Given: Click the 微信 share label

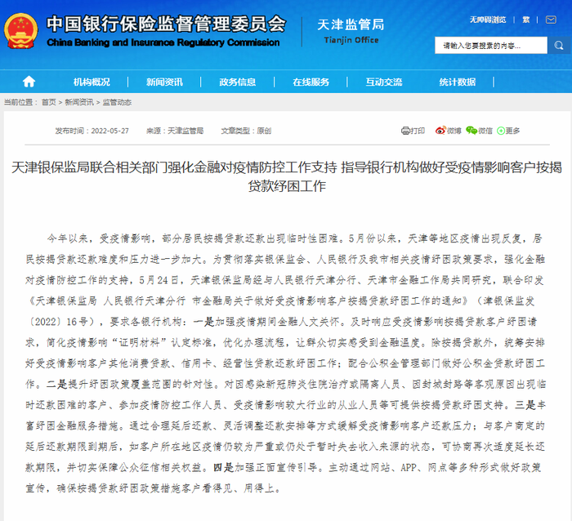Looking at the screenshot, I should point(485,131).
